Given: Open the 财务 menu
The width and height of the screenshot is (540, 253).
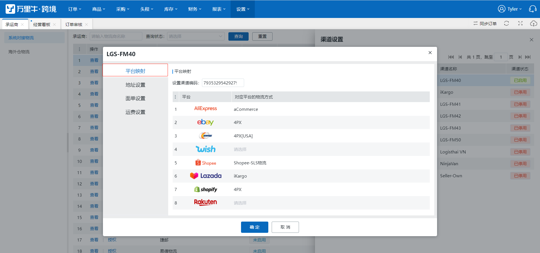Looking at the screenshot, I should pyautogui.click(x=195, y=9).
